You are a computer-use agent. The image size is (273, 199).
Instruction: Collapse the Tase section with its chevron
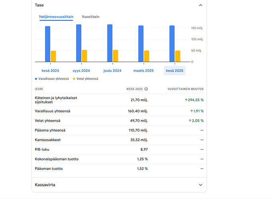tap(200, 6)
